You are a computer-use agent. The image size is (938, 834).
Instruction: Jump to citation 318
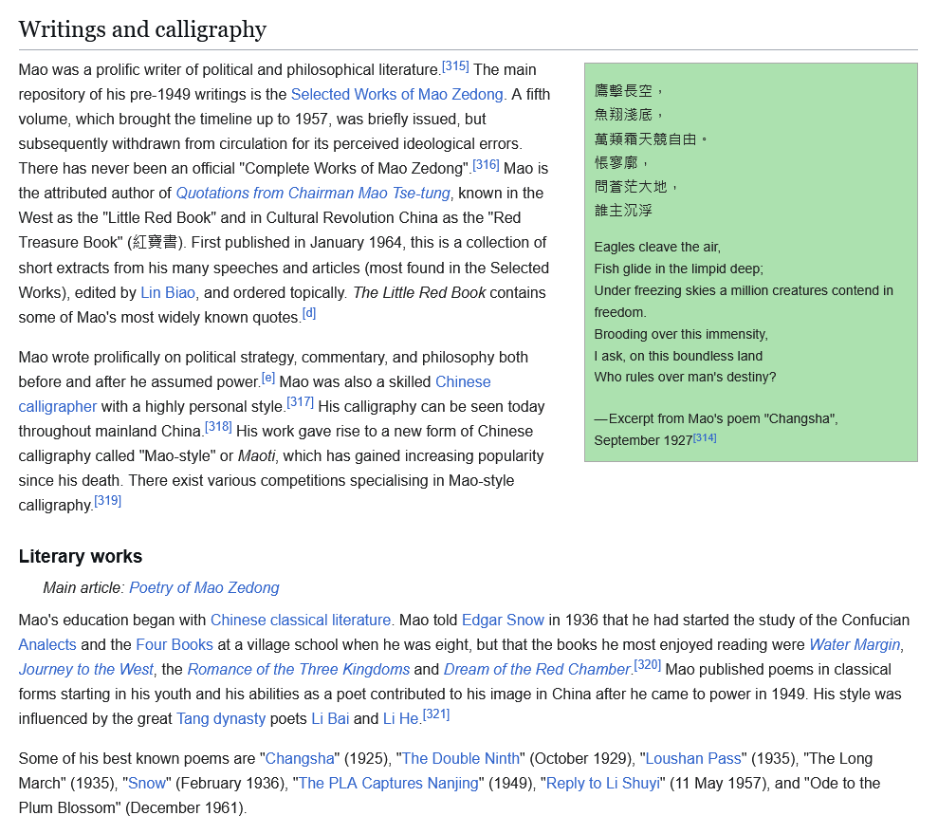(x=218, y=427)
